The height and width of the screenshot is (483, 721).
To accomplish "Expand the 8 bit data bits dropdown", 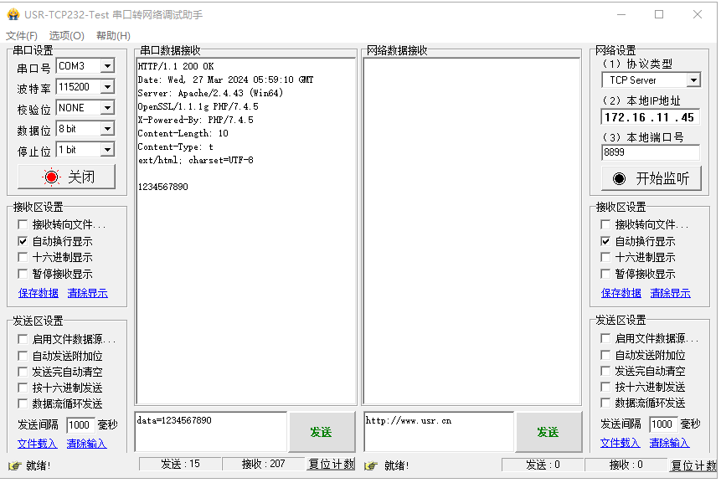I will pyautogui.click(x=107, y=129).
